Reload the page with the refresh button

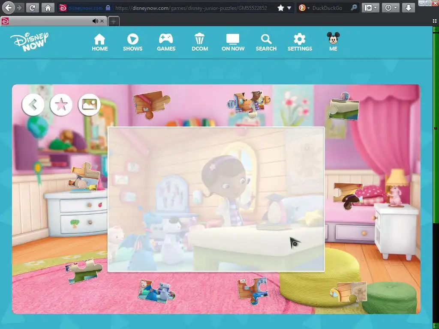(x=32, y=8)
